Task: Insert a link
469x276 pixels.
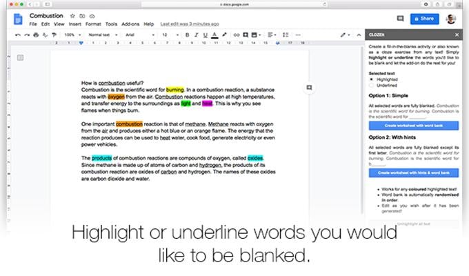Action: click(237, 35)
